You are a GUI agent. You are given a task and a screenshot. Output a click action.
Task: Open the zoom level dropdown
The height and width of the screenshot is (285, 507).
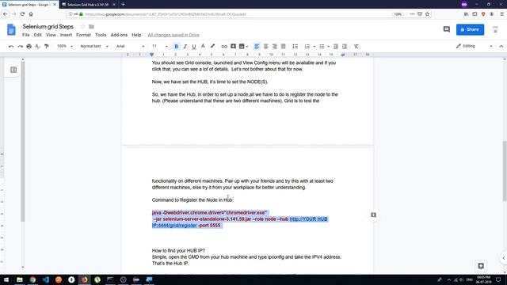(65, 47)
